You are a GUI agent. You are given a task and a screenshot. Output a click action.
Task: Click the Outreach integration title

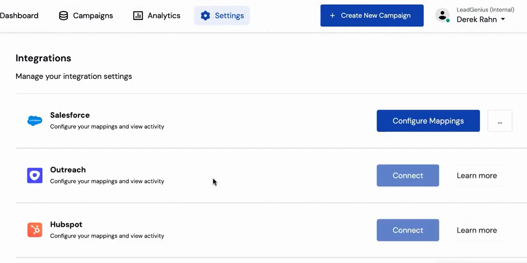click(68, 170)
